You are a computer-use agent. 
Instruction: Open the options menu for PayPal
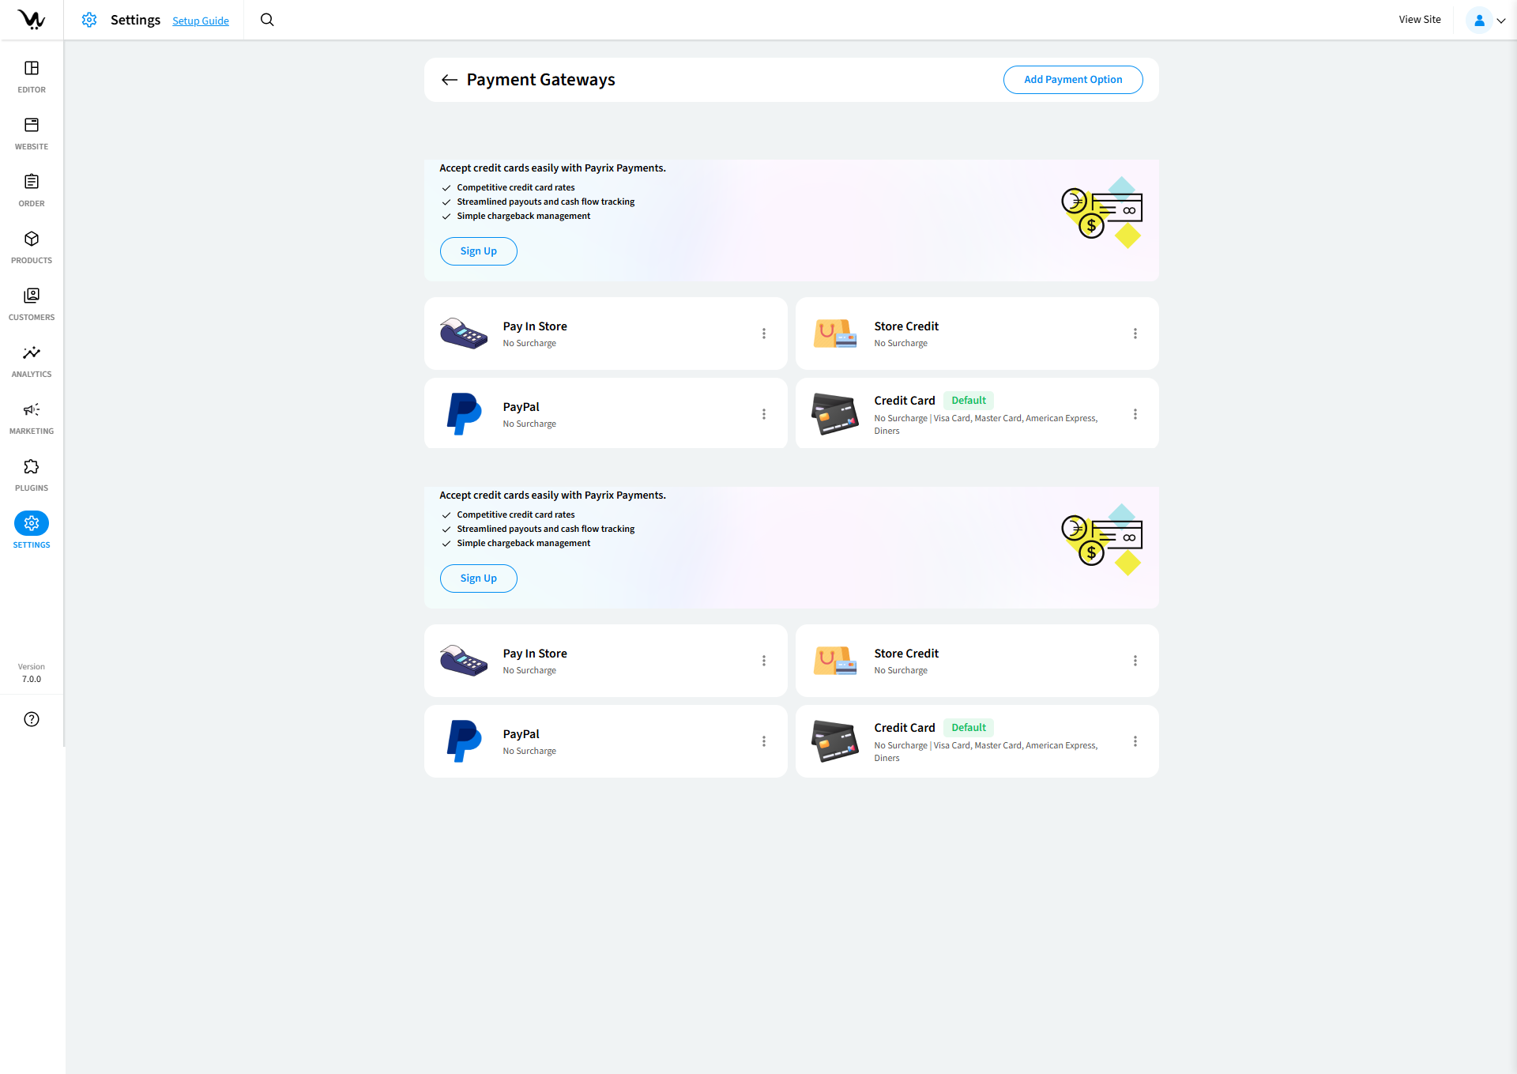763,413
